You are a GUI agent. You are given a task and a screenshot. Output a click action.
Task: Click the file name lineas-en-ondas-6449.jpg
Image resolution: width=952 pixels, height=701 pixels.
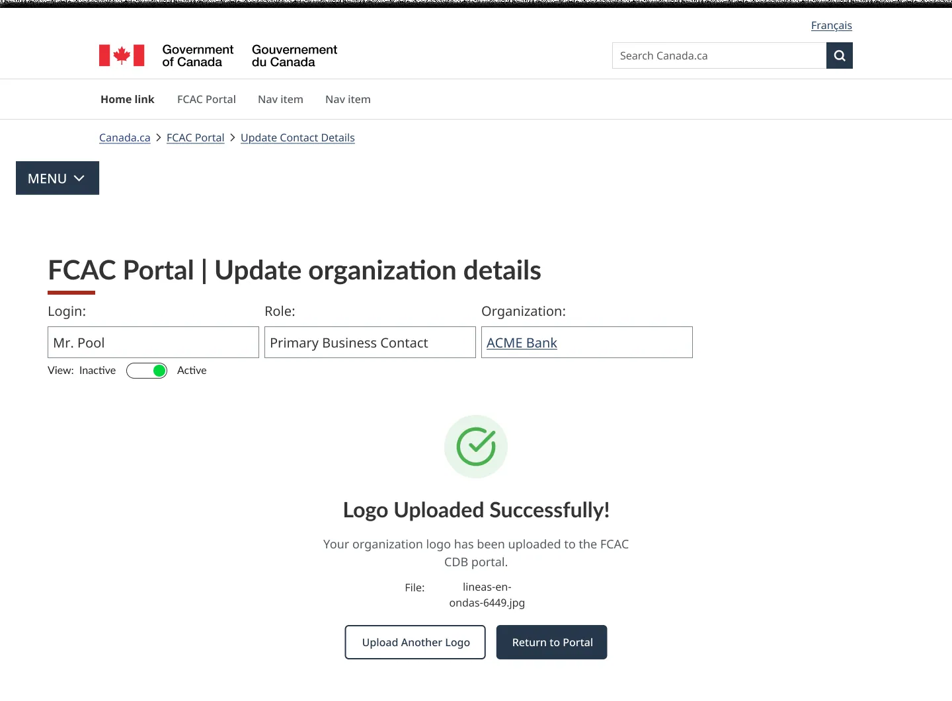pos(487,595)
